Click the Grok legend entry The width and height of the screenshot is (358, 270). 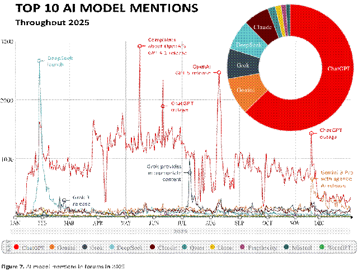click(x=92, y=248)
